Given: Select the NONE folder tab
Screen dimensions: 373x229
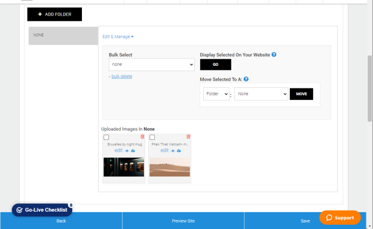Looking at the screenshot, I should (63, 35).
